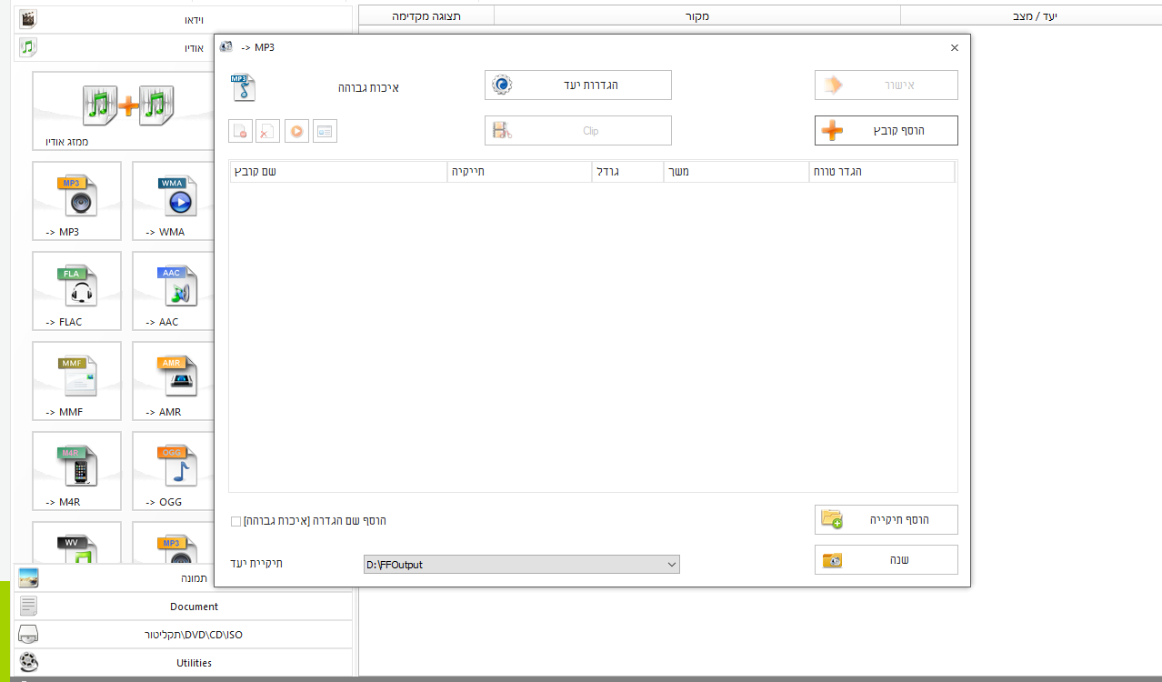
Task: Click the orange play icon in dialog toolbar
Action: coord(296,131)
